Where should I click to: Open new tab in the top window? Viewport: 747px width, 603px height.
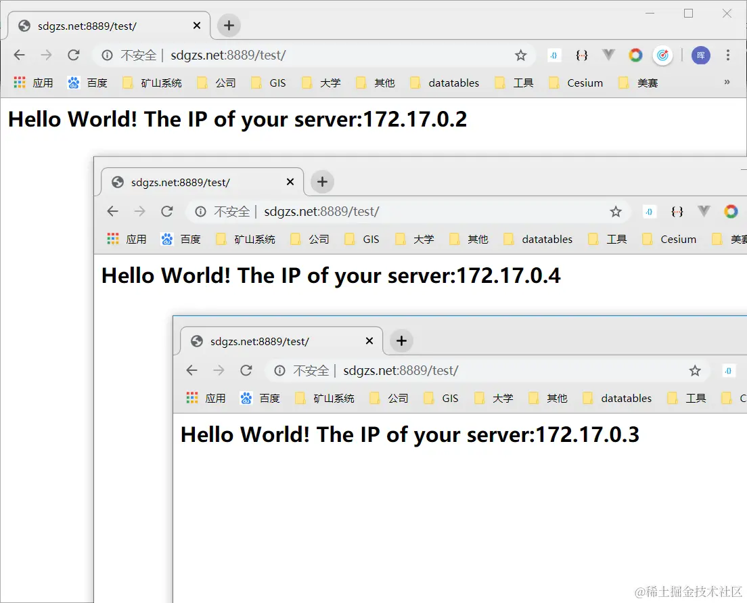229,25
